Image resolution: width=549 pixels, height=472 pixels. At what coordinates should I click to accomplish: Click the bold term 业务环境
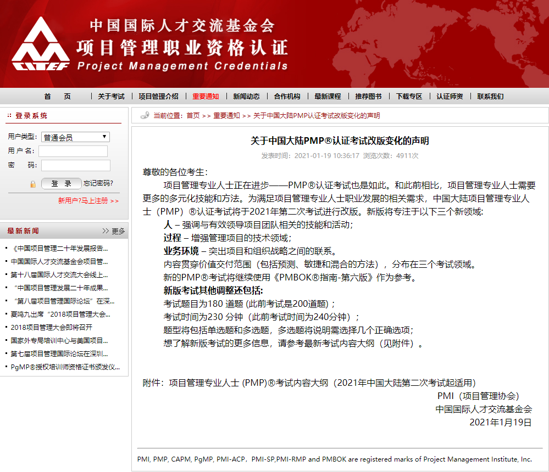pyautogui.click(x=181, y=251)
